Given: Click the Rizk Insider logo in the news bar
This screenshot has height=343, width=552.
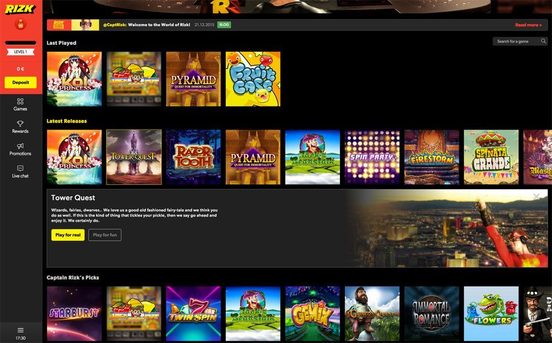Looking at the screenshot, I should tap(59, 25).
